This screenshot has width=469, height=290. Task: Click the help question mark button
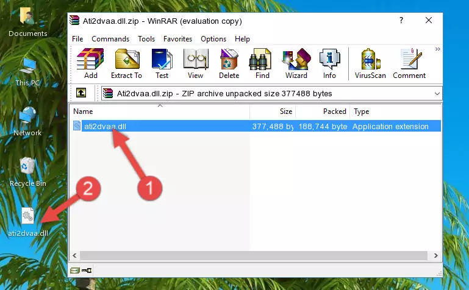point(401,20)
